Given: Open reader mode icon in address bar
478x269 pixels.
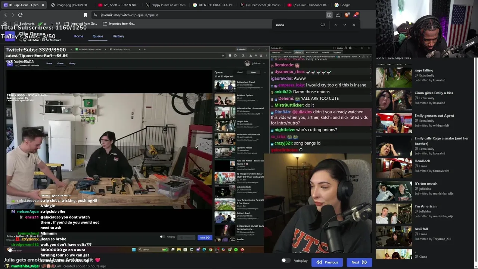Looking at the screenshot, I should click(329, 15).
